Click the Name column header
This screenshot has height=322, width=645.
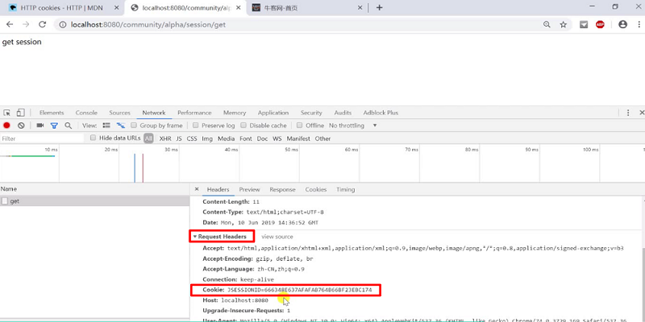pyautogui.click(x=94, y=189)
